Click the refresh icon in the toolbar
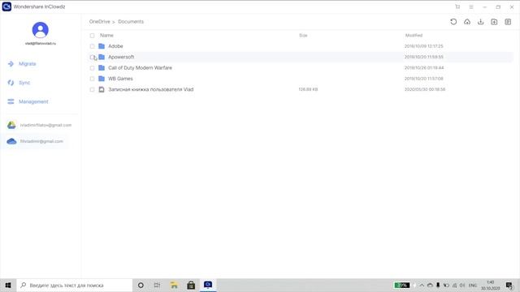Image resolution: width=520 pixels, height=292 pixels. tap(453, 22)
